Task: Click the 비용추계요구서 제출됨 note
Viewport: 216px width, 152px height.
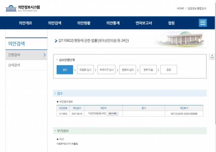Action: 67,144
